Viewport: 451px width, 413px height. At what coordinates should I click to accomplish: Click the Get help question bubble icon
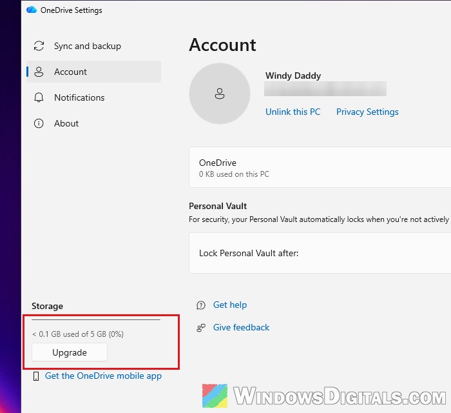click(201, 305)
